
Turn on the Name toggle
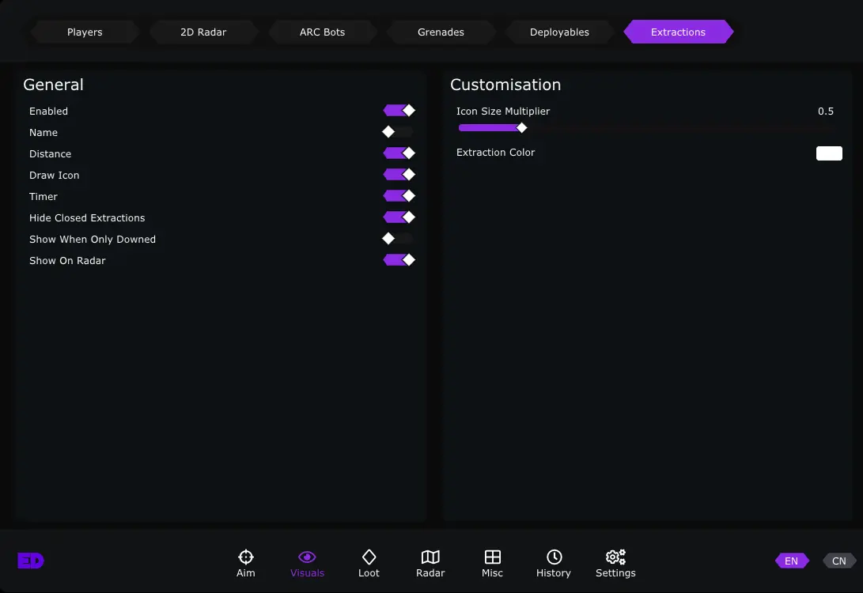click(399, 132)
